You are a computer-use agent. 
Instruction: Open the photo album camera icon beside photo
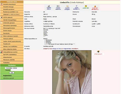coord(98,52)
